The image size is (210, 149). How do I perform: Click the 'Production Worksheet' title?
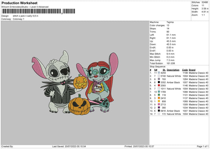click(x=19, y=3)
